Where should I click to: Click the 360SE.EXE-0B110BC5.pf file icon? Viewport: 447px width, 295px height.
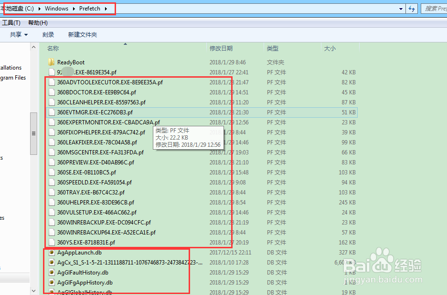click(x=52, y=173)
